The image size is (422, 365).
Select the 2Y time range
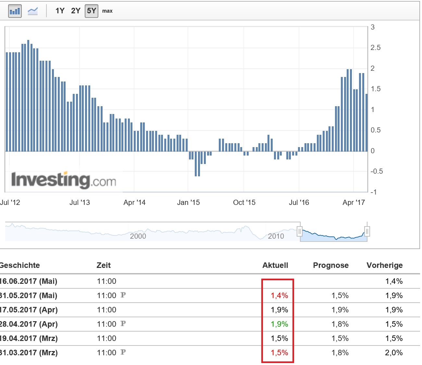tap(76, 11)
